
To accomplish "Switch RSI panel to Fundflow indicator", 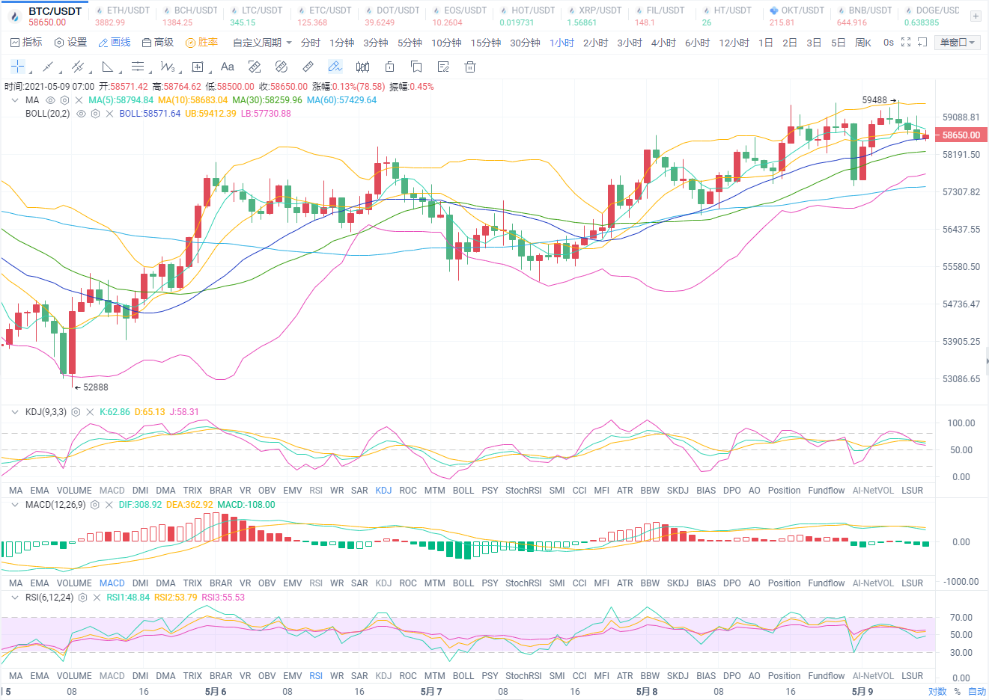I will 827,676.
